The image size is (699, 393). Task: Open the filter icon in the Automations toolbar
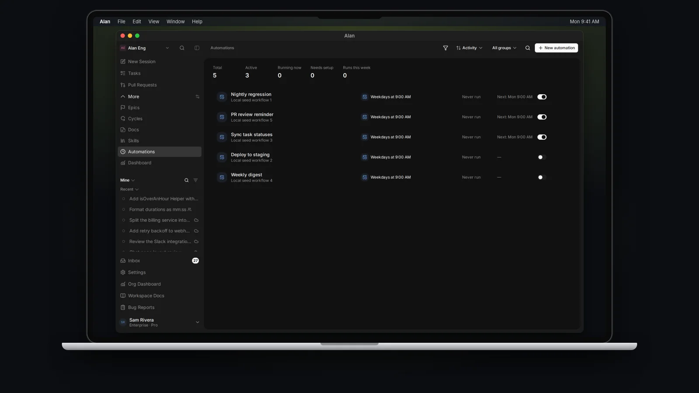(x=445, y=48)
